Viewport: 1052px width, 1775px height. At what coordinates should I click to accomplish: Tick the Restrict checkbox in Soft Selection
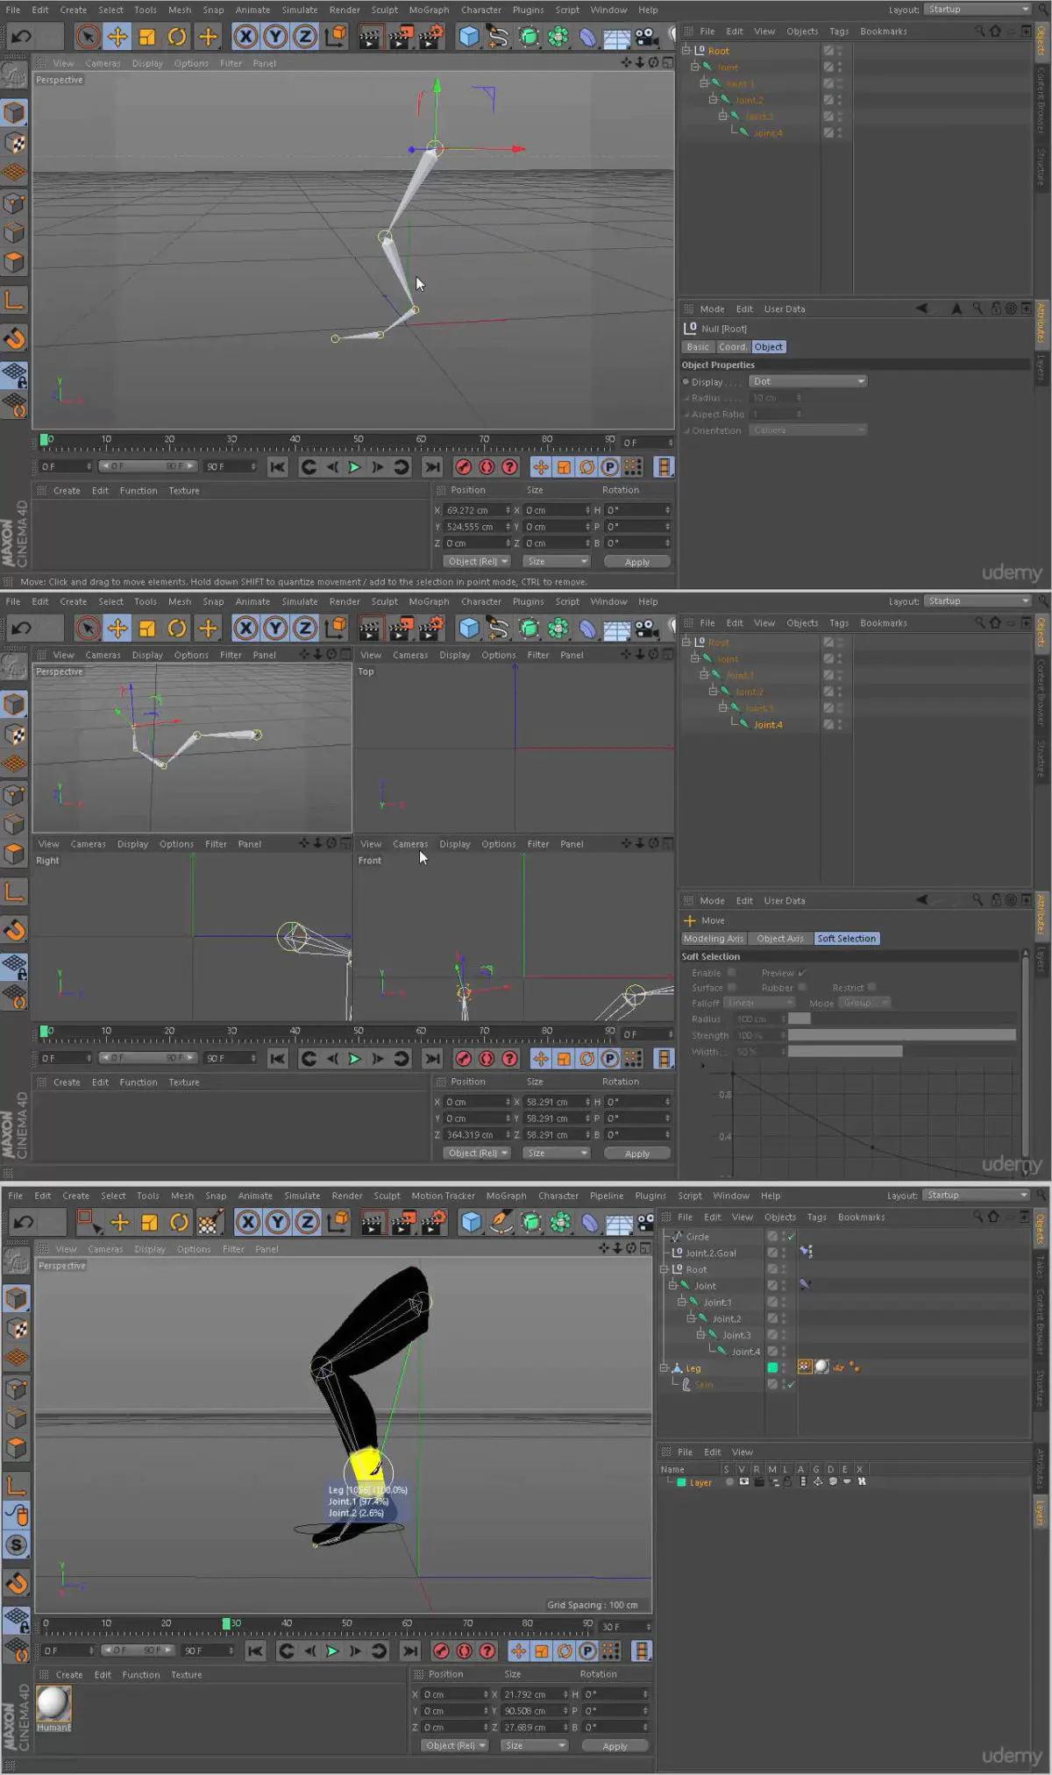[x=871, y=988]
